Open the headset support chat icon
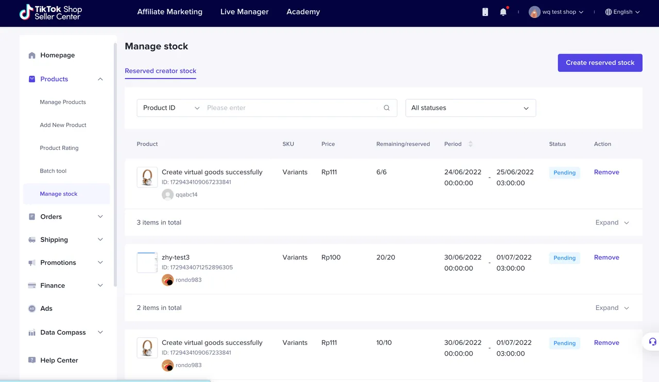This screenshot has height=382, width=659. point(652,342)
